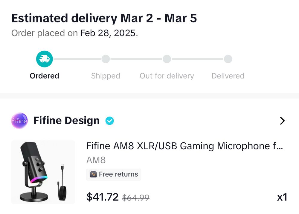Tap the Fifine Design store name

tap(66, 121)
